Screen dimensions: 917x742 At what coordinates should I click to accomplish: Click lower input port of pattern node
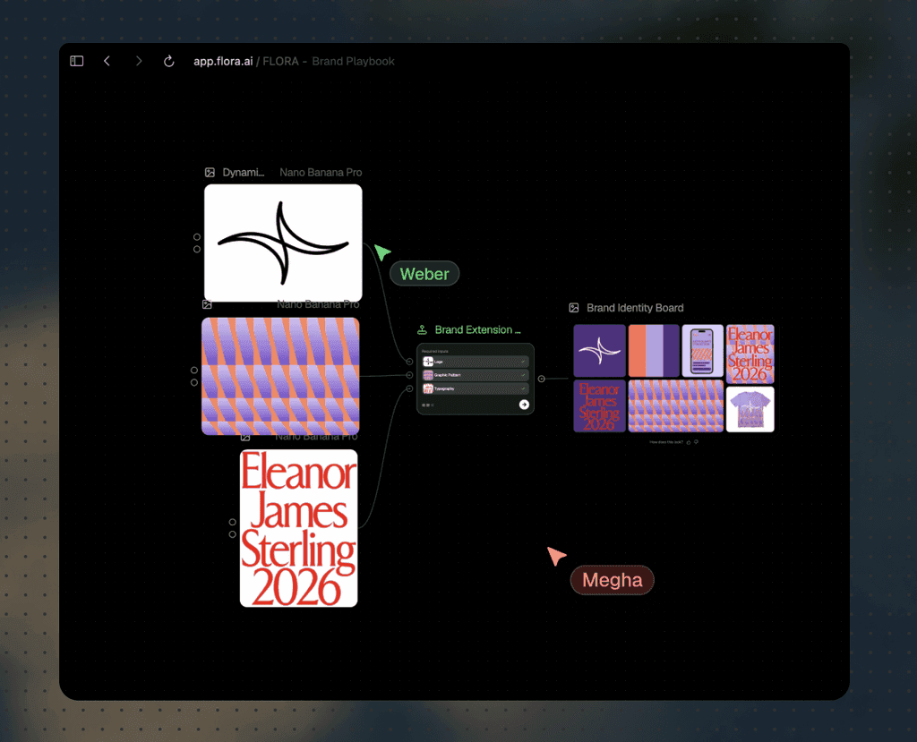(194, 382)
